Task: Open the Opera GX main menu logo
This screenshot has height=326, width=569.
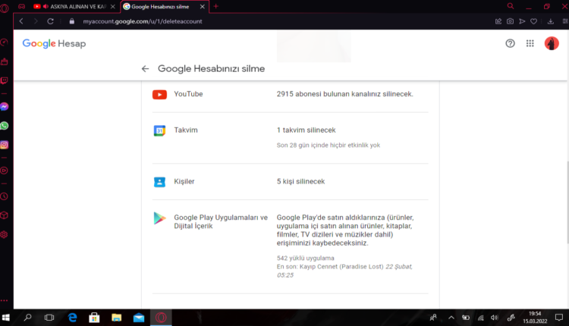Action: (5, 8)
